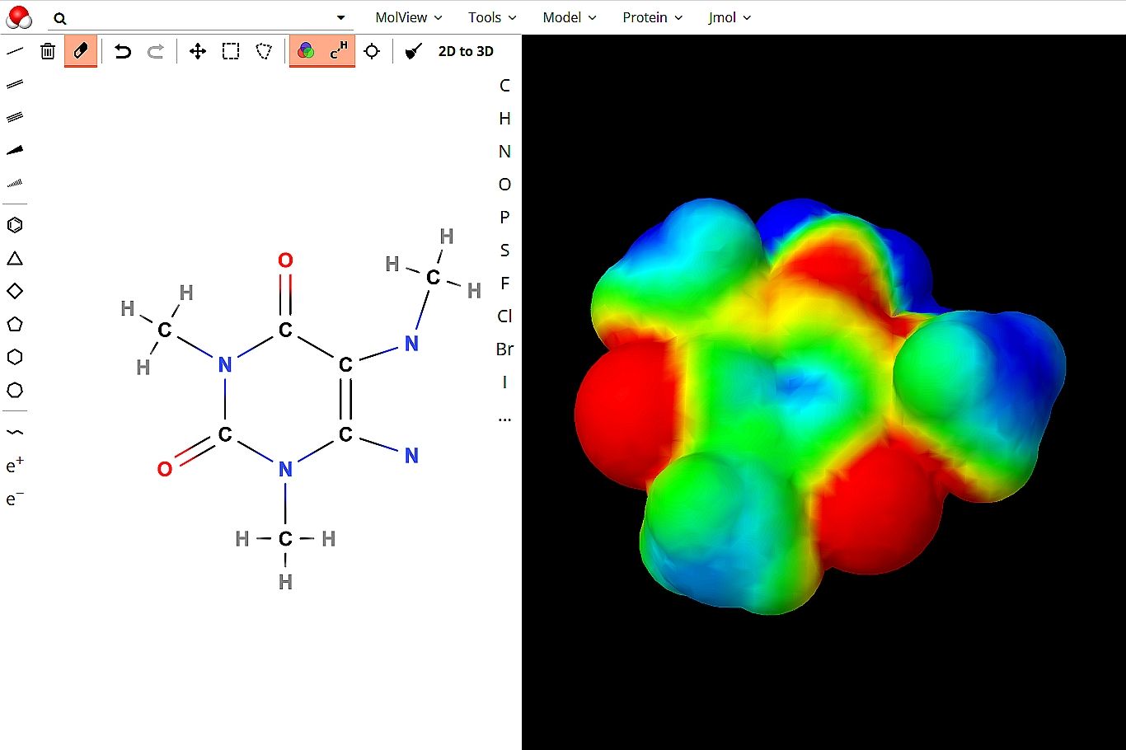Click the clean structure broom icon
Image resolution: width=1126 pixels, height=750 pixels.
414,51
